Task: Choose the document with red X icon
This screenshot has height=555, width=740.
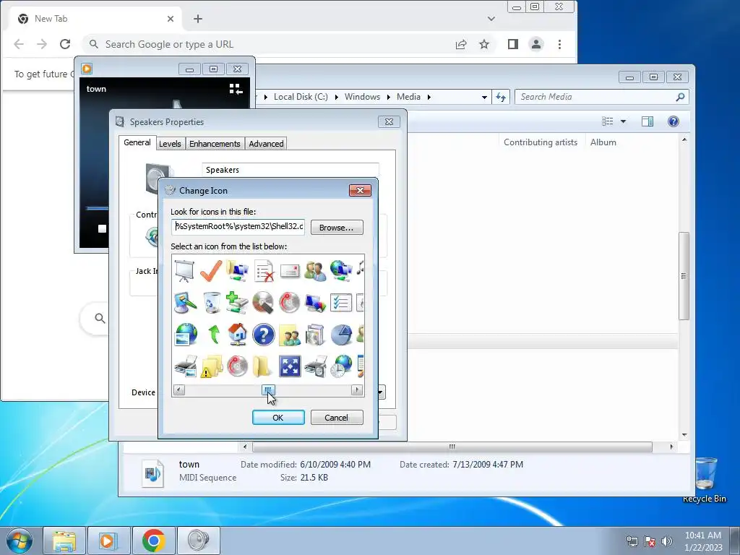Action: pyautogui.click(x=264, y=271)
